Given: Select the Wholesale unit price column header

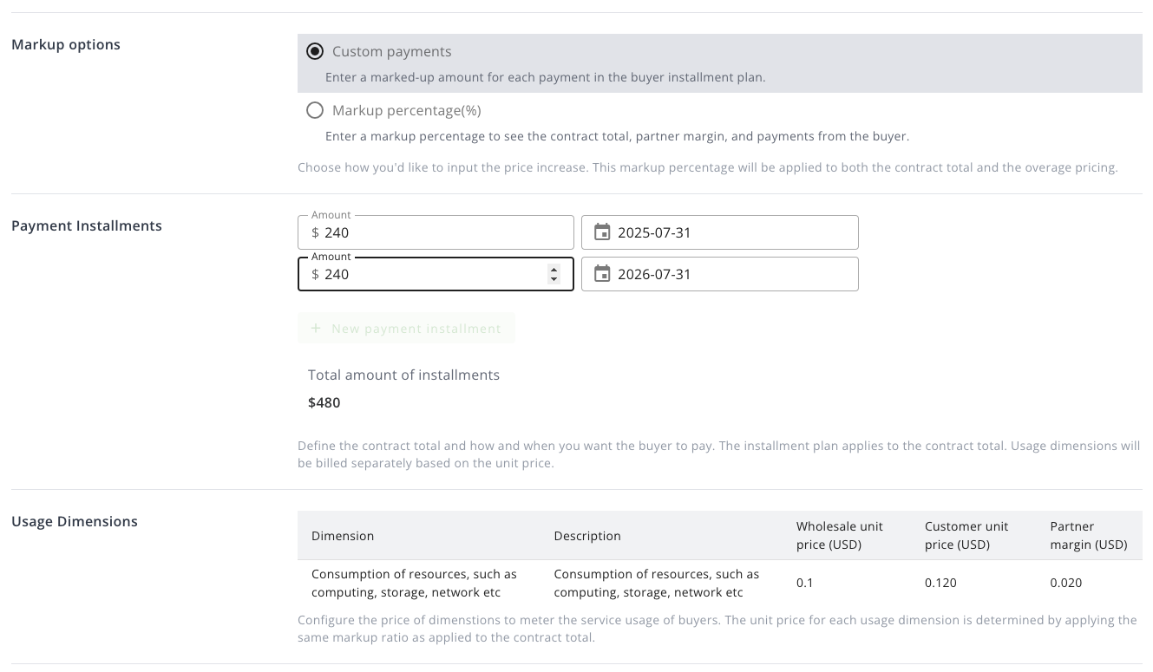Looking at the screenshot, I should (839, 536).
